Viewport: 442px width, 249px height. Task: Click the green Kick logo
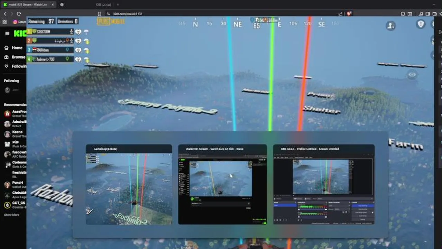coord(20,34)
